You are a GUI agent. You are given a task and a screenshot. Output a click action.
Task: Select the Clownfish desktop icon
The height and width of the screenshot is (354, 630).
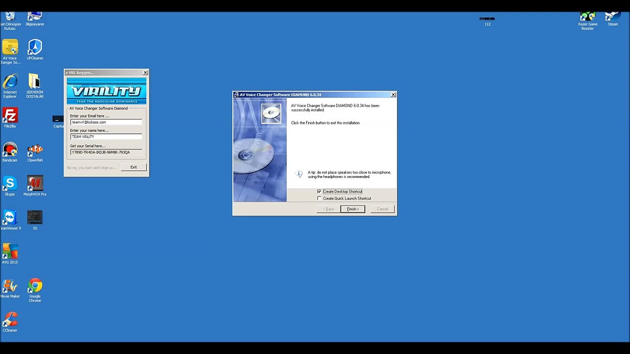click(x=35, y=152)
